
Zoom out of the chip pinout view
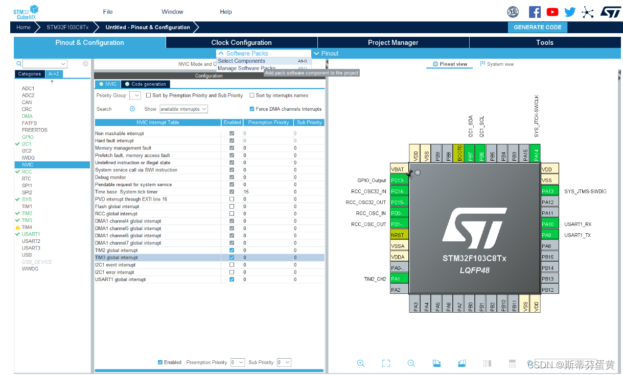pos(411,363)
